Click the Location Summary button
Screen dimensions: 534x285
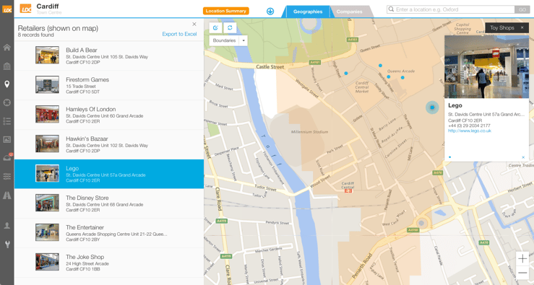point(225,11)
